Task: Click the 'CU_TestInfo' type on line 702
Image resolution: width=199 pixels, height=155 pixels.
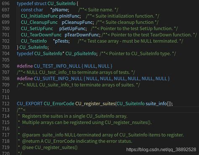Action: [x=34, y=41]
